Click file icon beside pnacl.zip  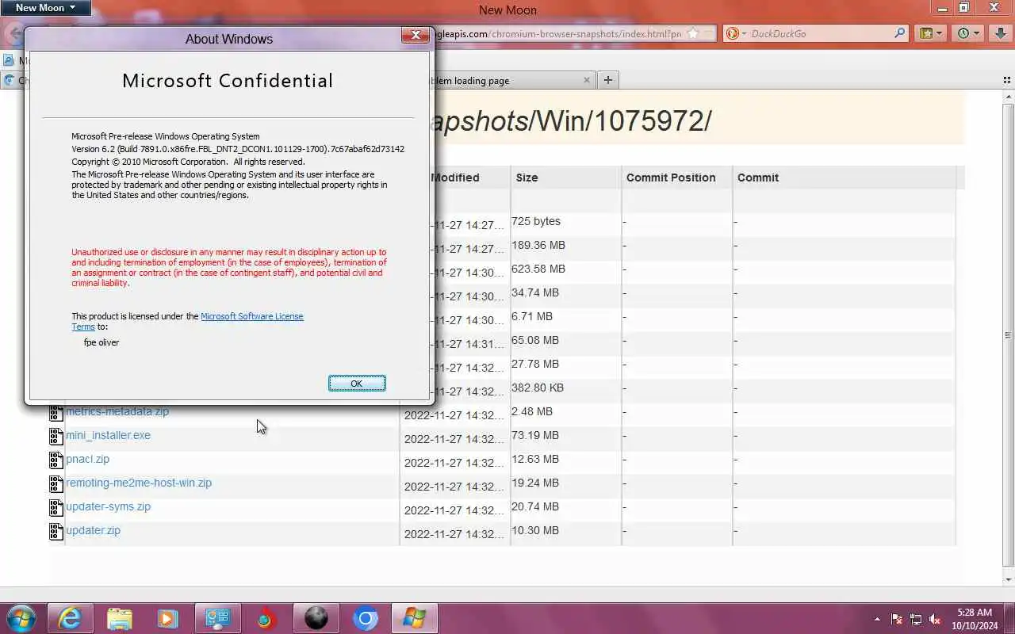[x=56, y=460]
